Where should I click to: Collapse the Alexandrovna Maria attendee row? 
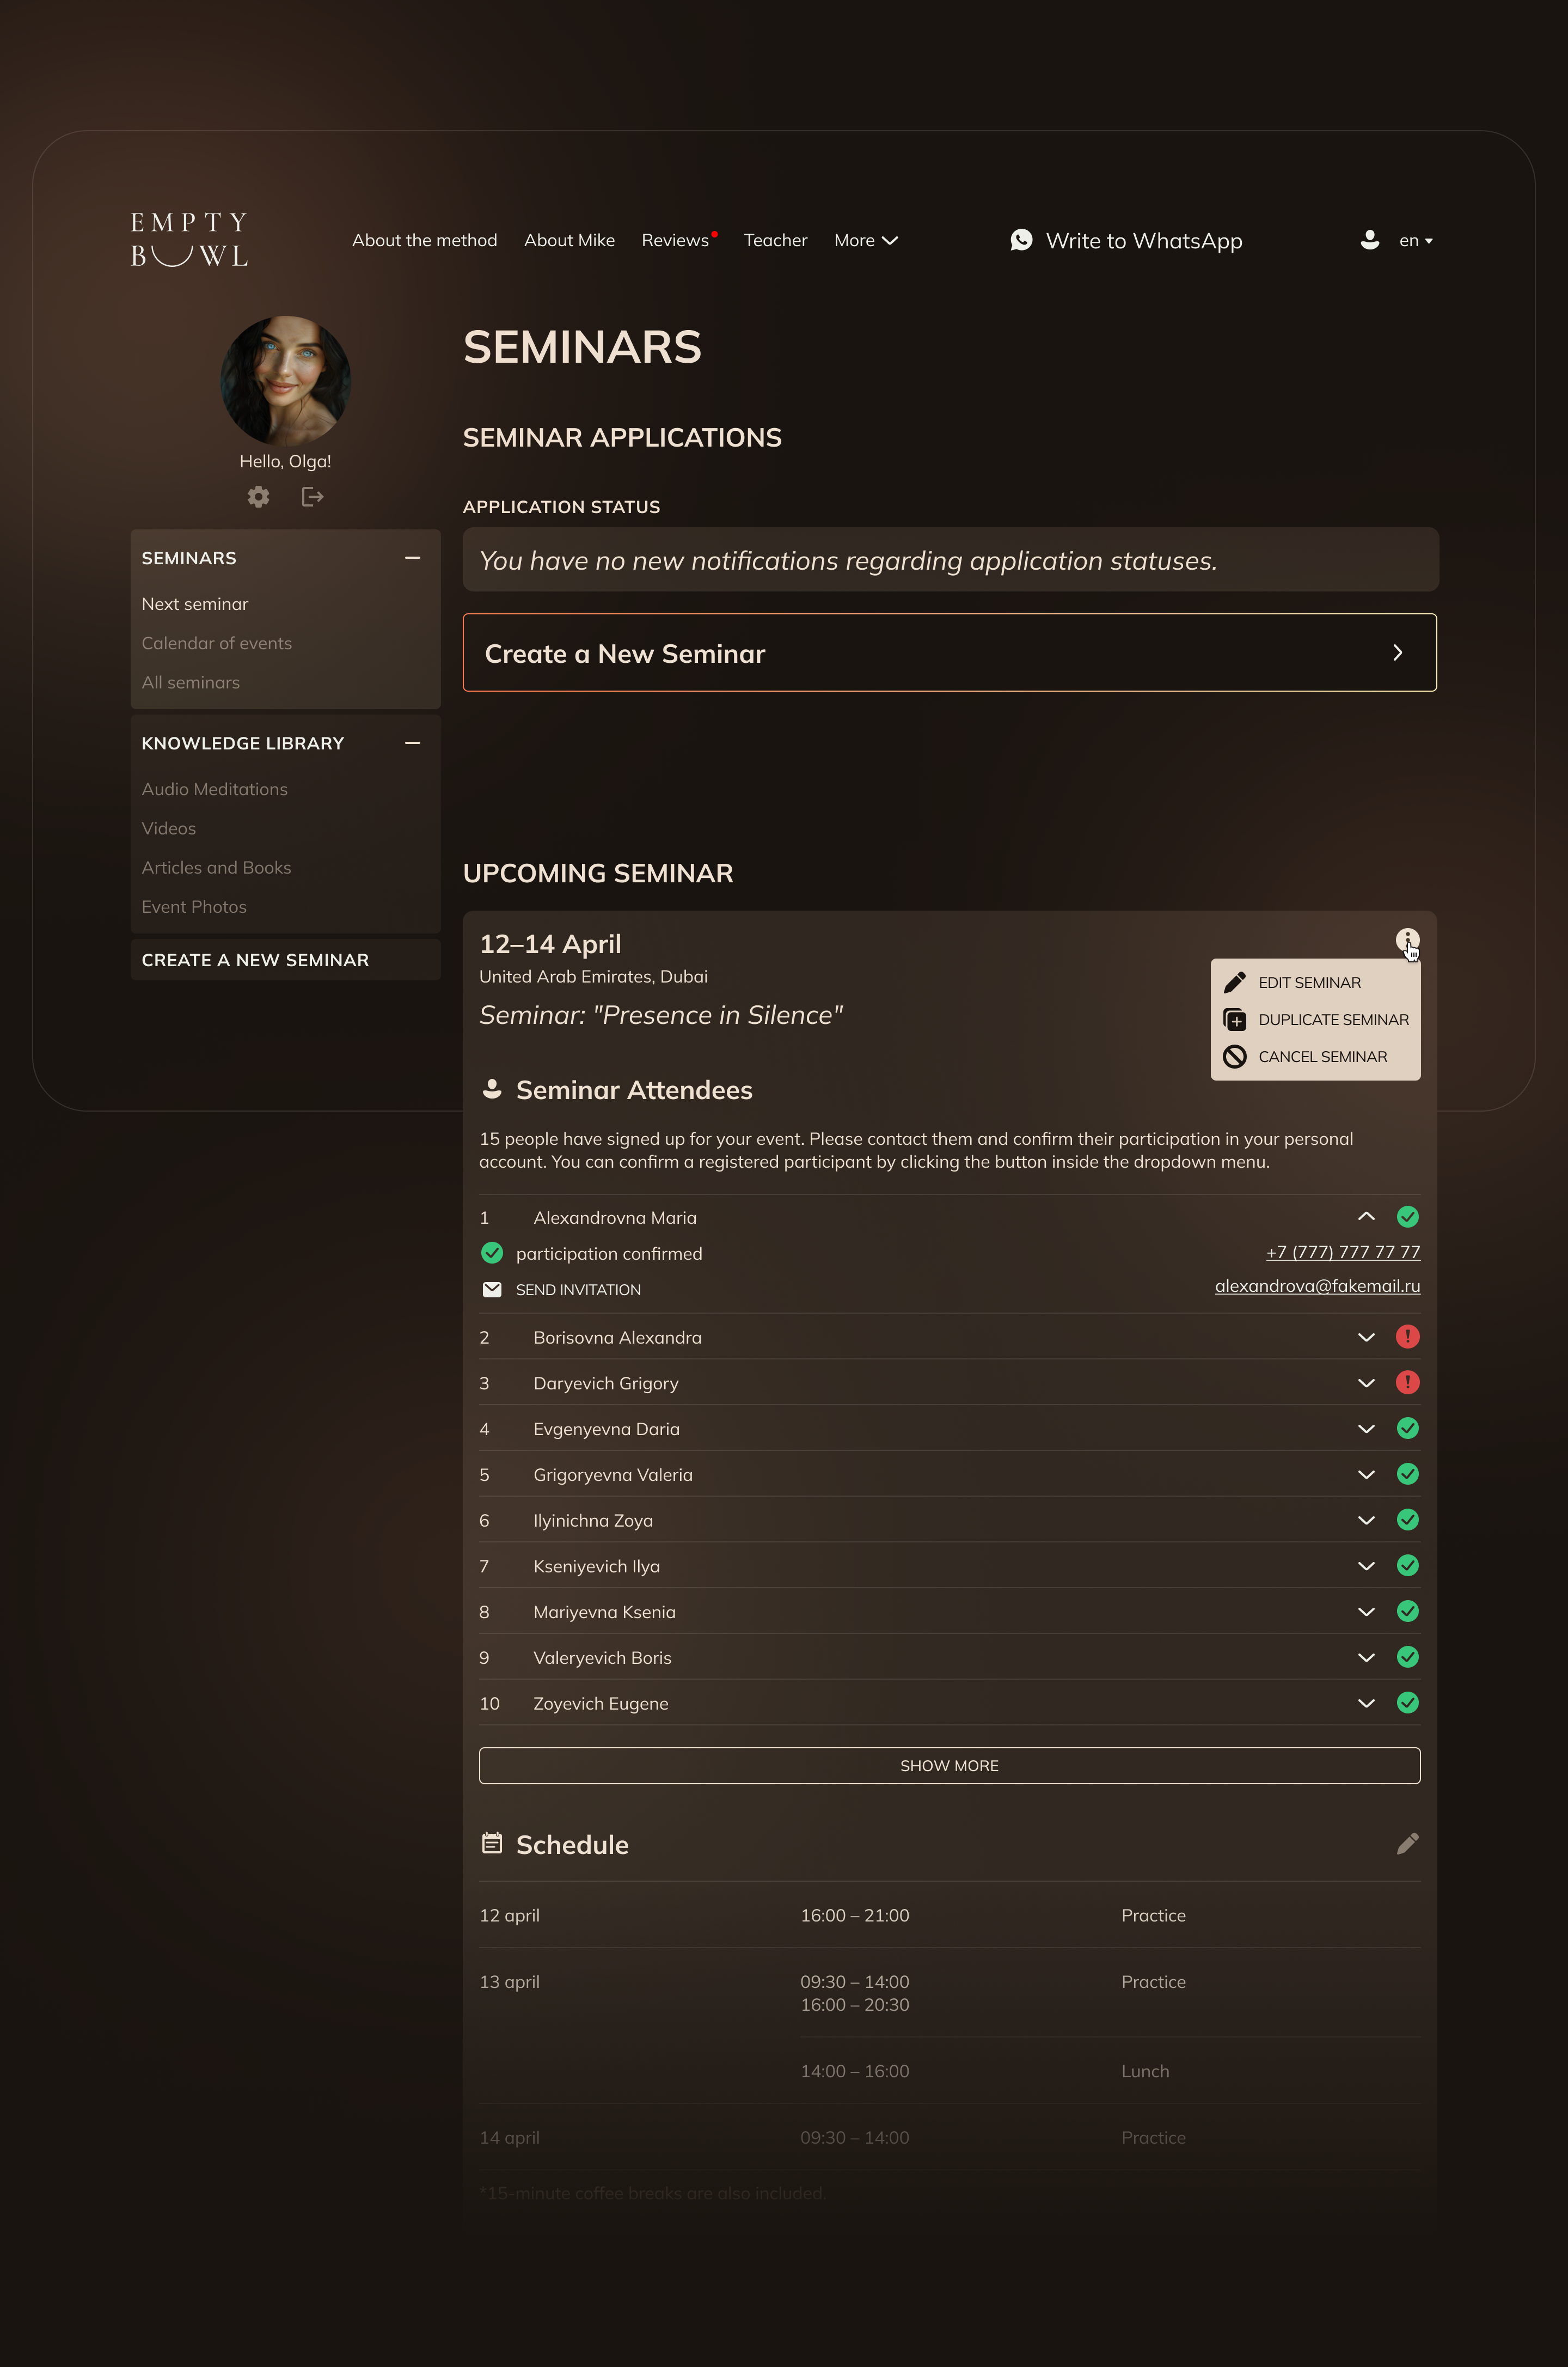[1366, 1217]
